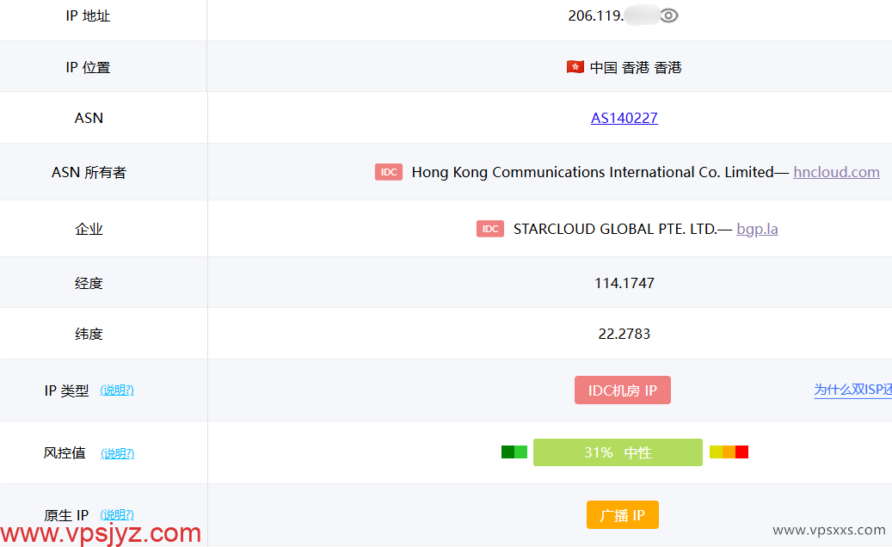Select the 企业 row label
This screenshot has height=547, width=892.
tap(89, 229)
